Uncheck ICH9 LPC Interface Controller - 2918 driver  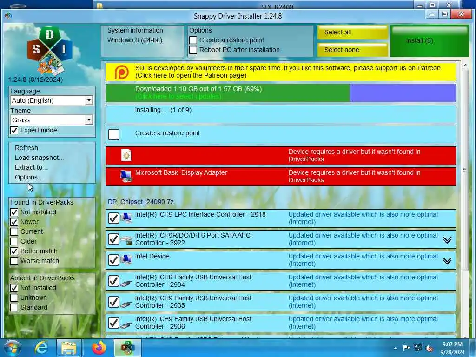pyautogui.click(x=113, y=218)
